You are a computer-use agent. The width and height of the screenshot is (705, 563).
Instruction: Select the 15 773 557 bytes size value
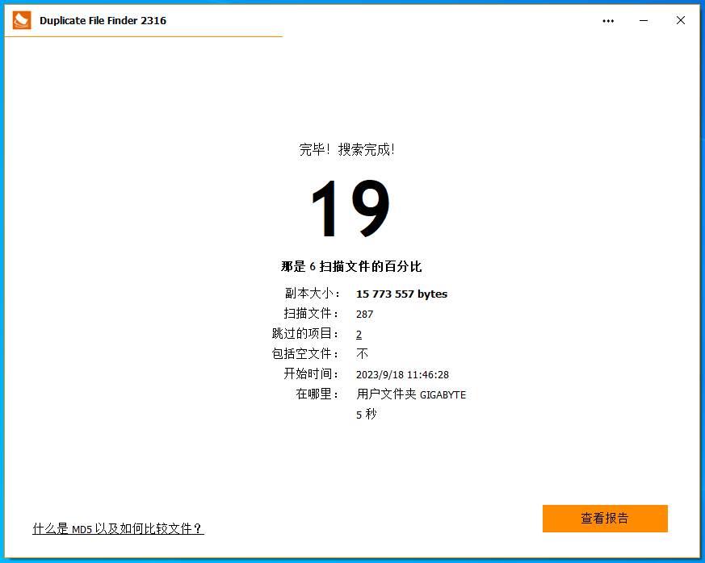(x=401, y=294)
